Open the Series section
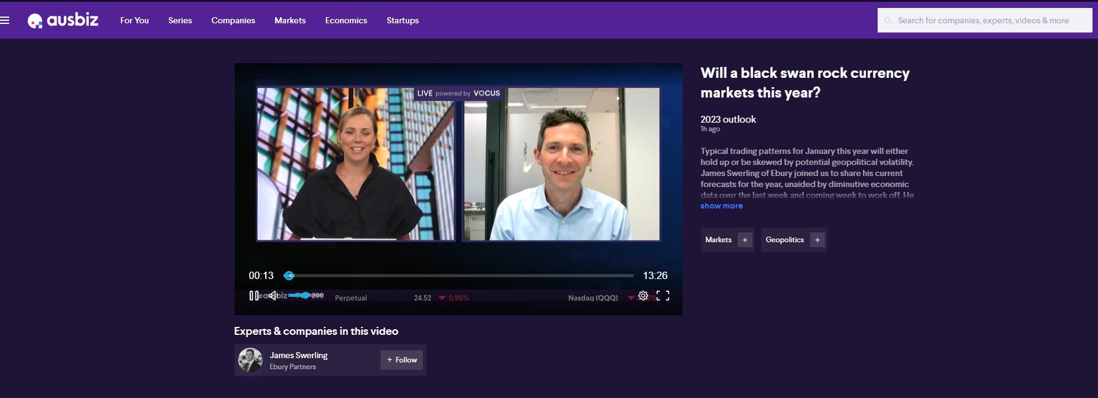The width and height of the screenshot is (1098, 398). click(x=180, y=20)
